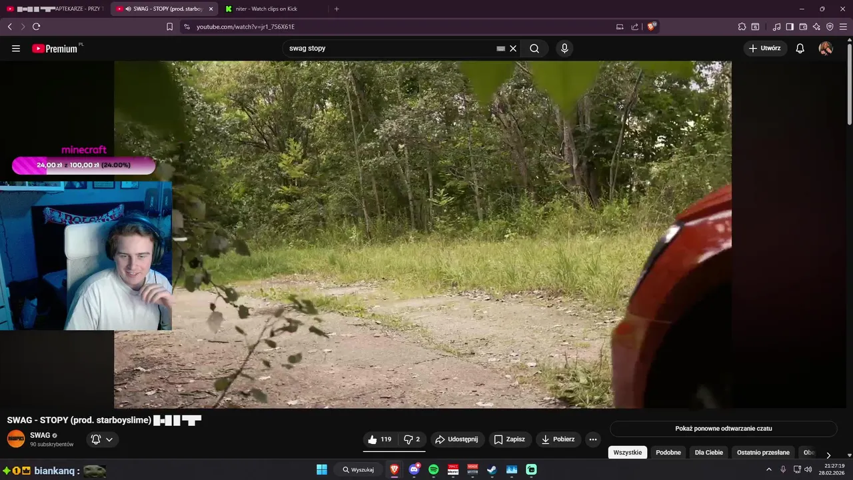Toggle the channel notification bell
Viewport: 853px width, 480px height.
[x=96, y=439]
